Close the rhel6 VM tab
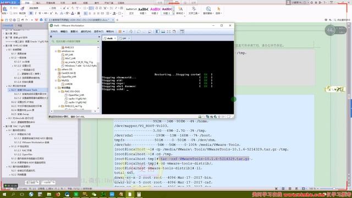 [115, 38]
